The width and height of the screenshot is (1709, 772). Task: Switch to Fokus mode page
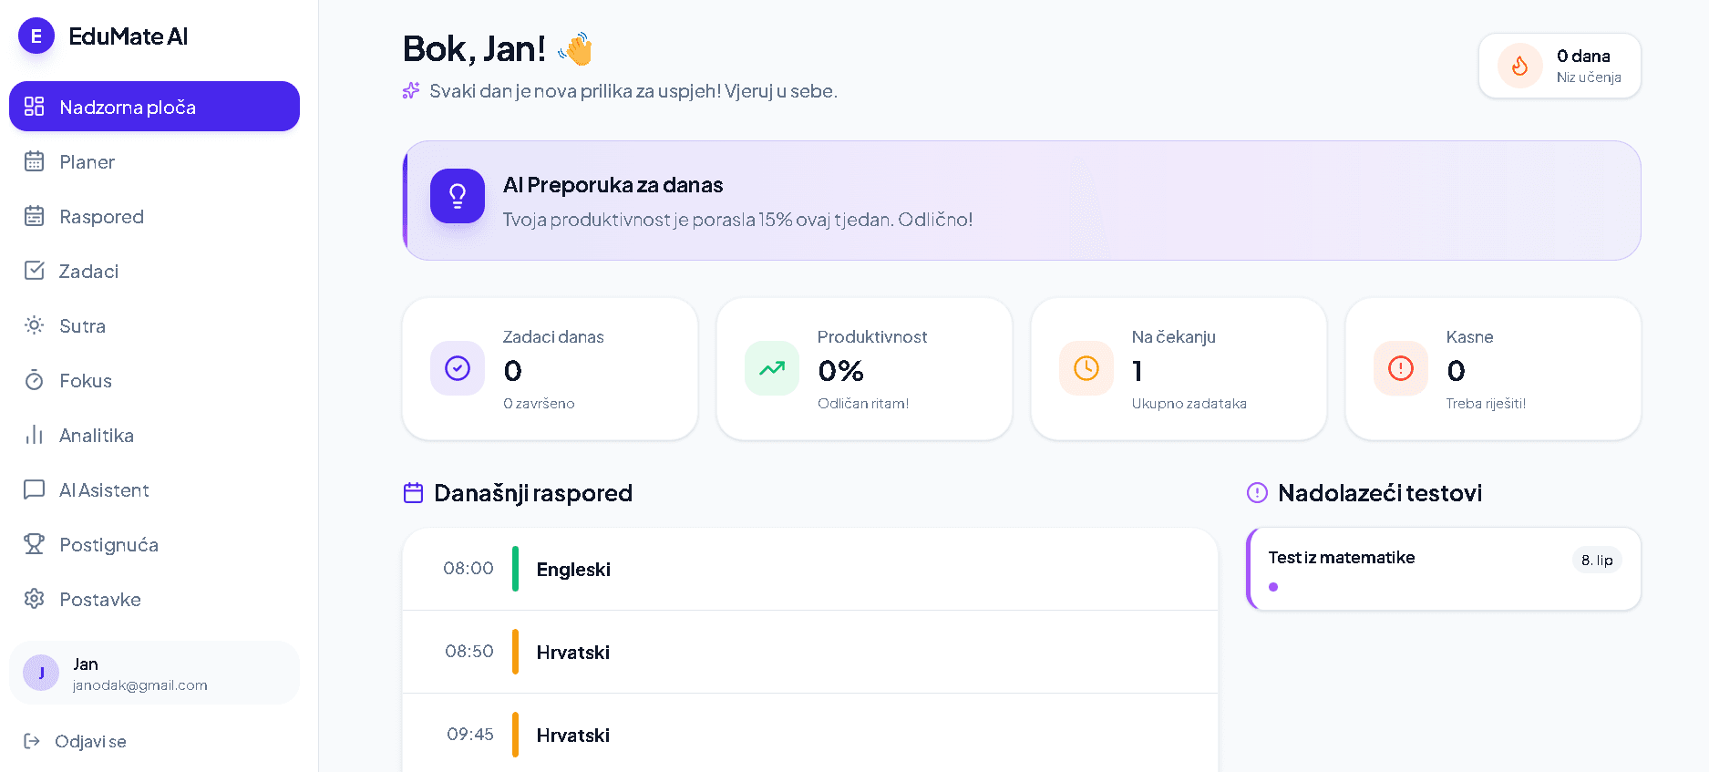pos(154,380)
